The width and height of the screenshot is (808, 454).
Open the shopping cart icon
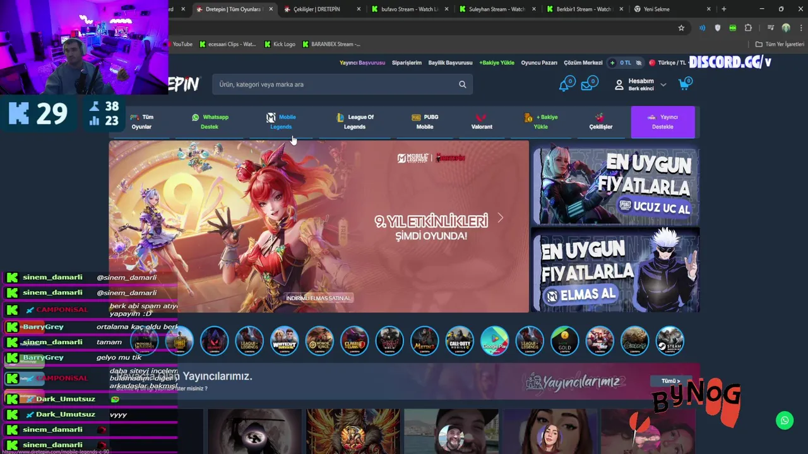pyautogui.click(x=684, y=84)
